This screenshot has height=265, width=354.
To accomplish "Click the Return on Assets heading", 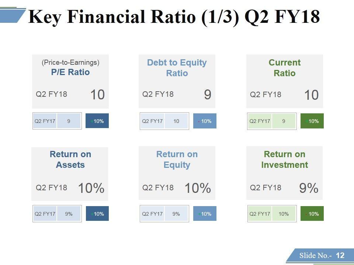I will coord(70,159).
